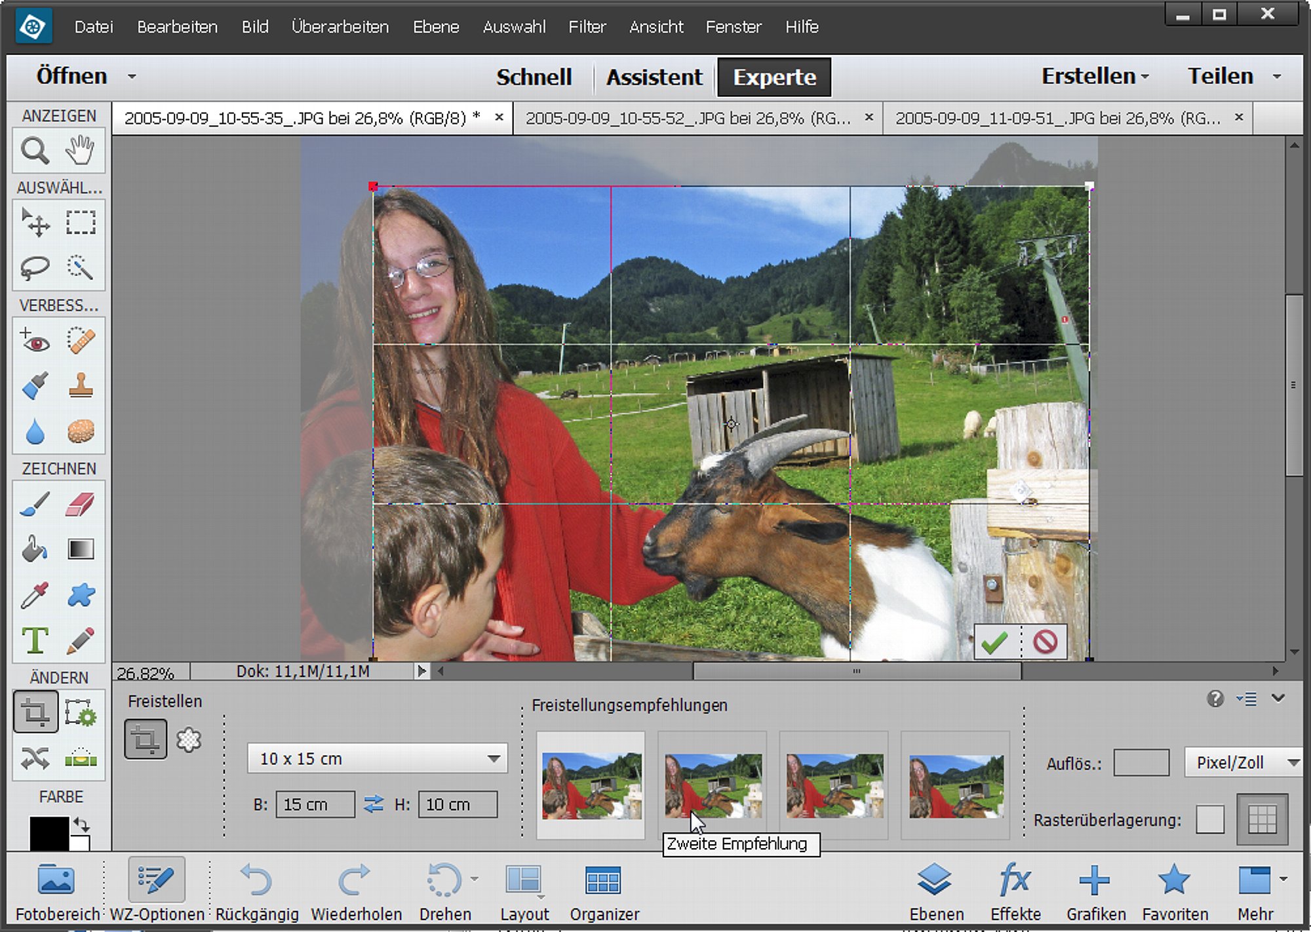Toggle WZ-Optionen panel
The image size is (1311, 932).
coord(157,889)
